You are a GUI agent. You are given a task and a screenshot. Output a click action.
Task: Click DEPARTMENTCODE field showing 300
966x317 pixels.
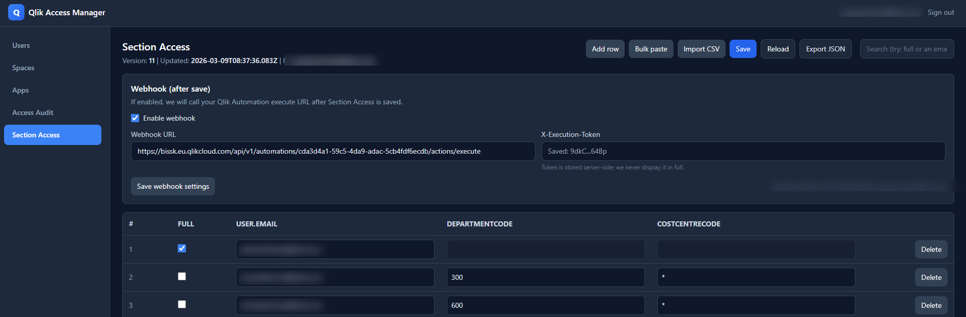tap(546, 277)
